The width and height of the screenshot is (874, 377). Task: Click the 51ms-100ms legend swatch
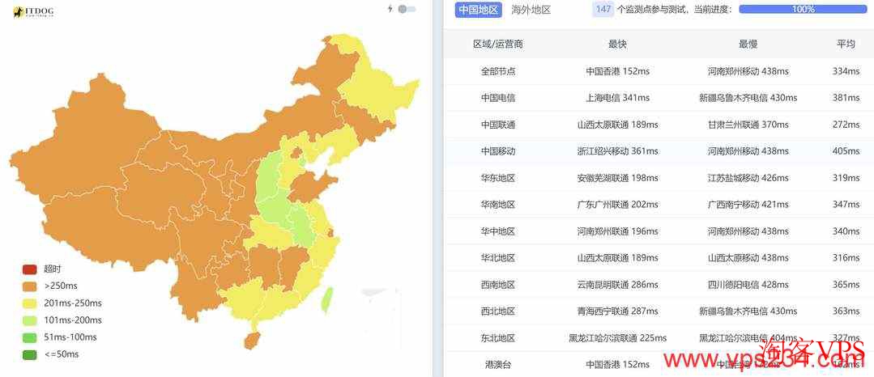pyautogui.click(x=30, y=337)
